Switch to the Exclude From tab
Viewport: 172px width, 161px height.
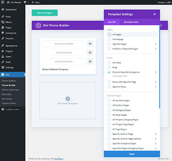[131, 22]
